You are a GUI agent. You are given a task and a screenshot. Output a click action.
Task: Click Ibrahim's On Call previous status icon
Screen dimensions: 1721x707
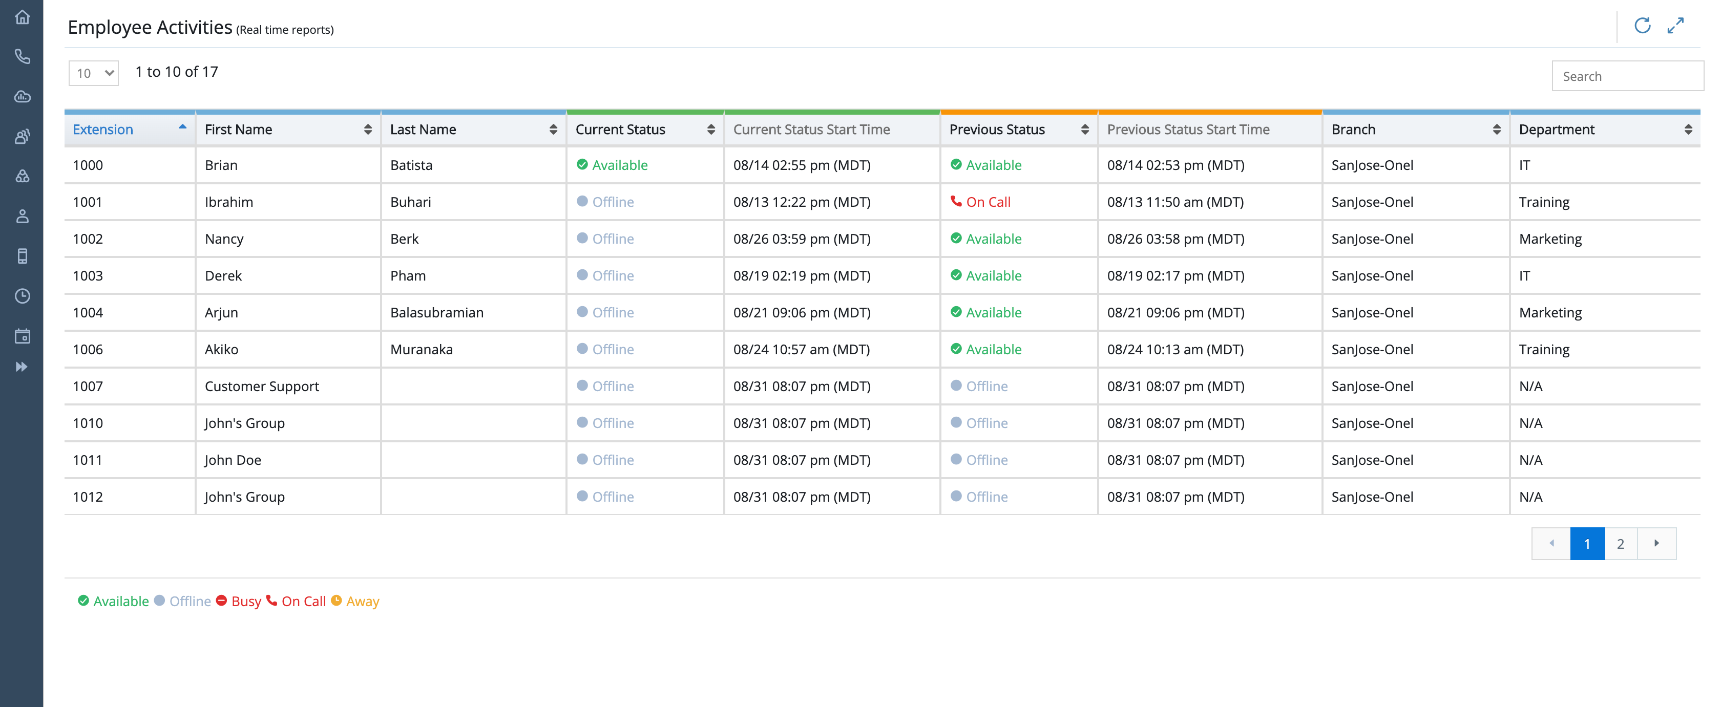(956, 201)
